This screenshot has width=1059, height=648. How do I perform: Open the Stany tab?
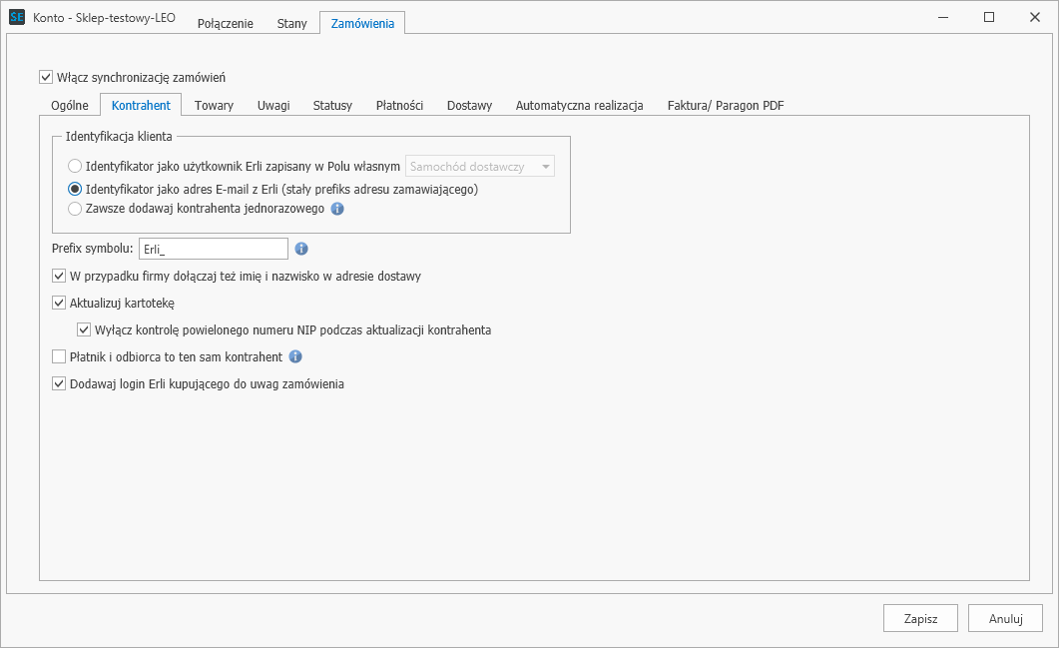pyautogui.click(x=291, y=24)
